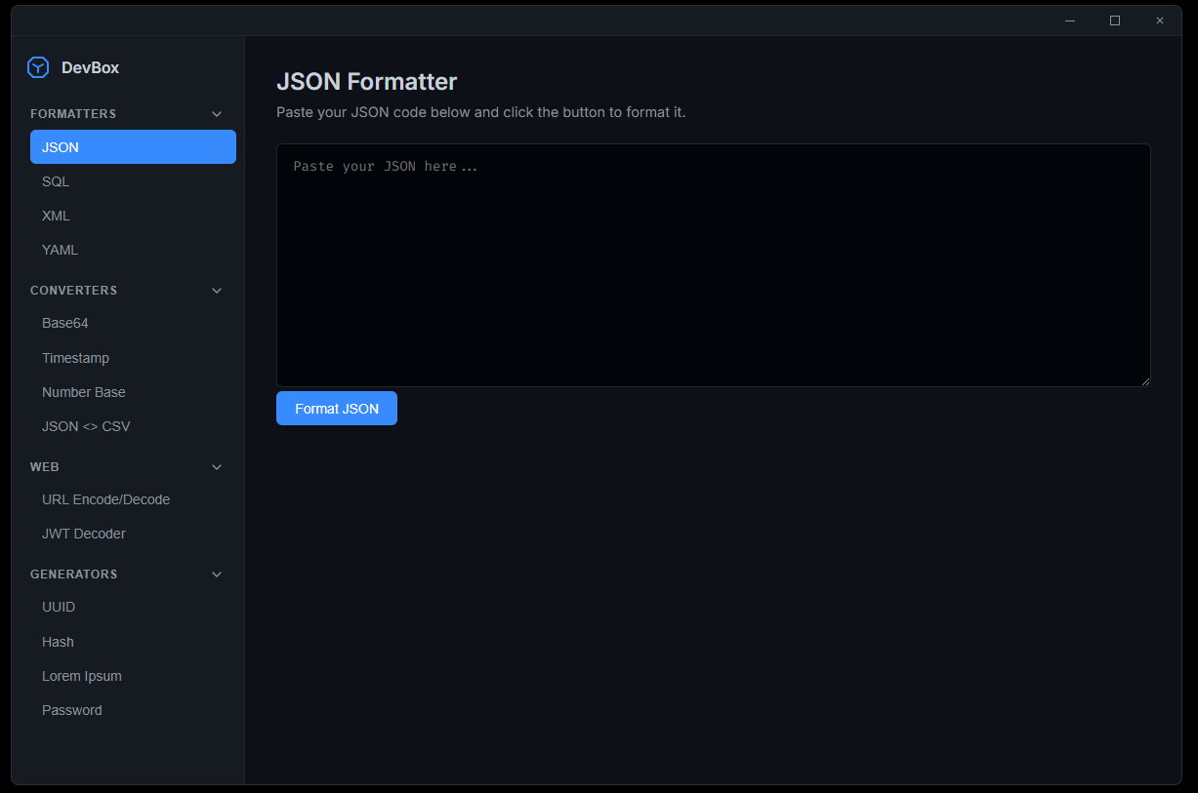The height and width of the screenshot is (793, 1198).
Task: Open the JSON <> CSV converter
Action: tap(86, 425)
